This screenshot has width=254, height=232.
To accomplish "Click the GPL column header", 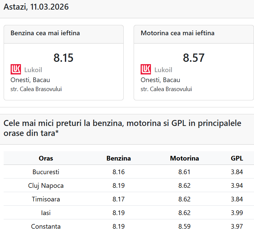I will point(237,159).
